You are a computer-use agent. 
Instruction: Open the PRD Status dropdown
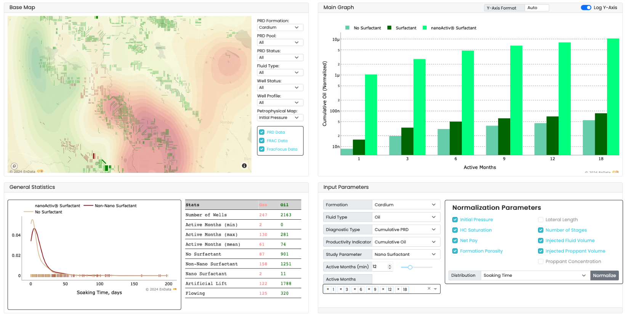click(280, 57)
